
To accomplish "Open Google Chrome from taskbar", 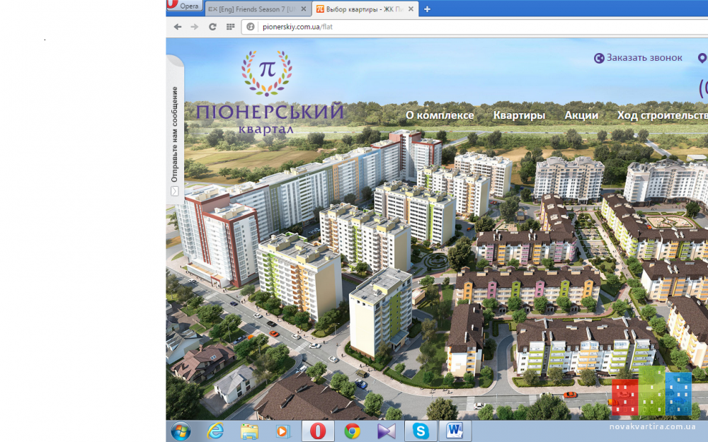I will [352, 431].
